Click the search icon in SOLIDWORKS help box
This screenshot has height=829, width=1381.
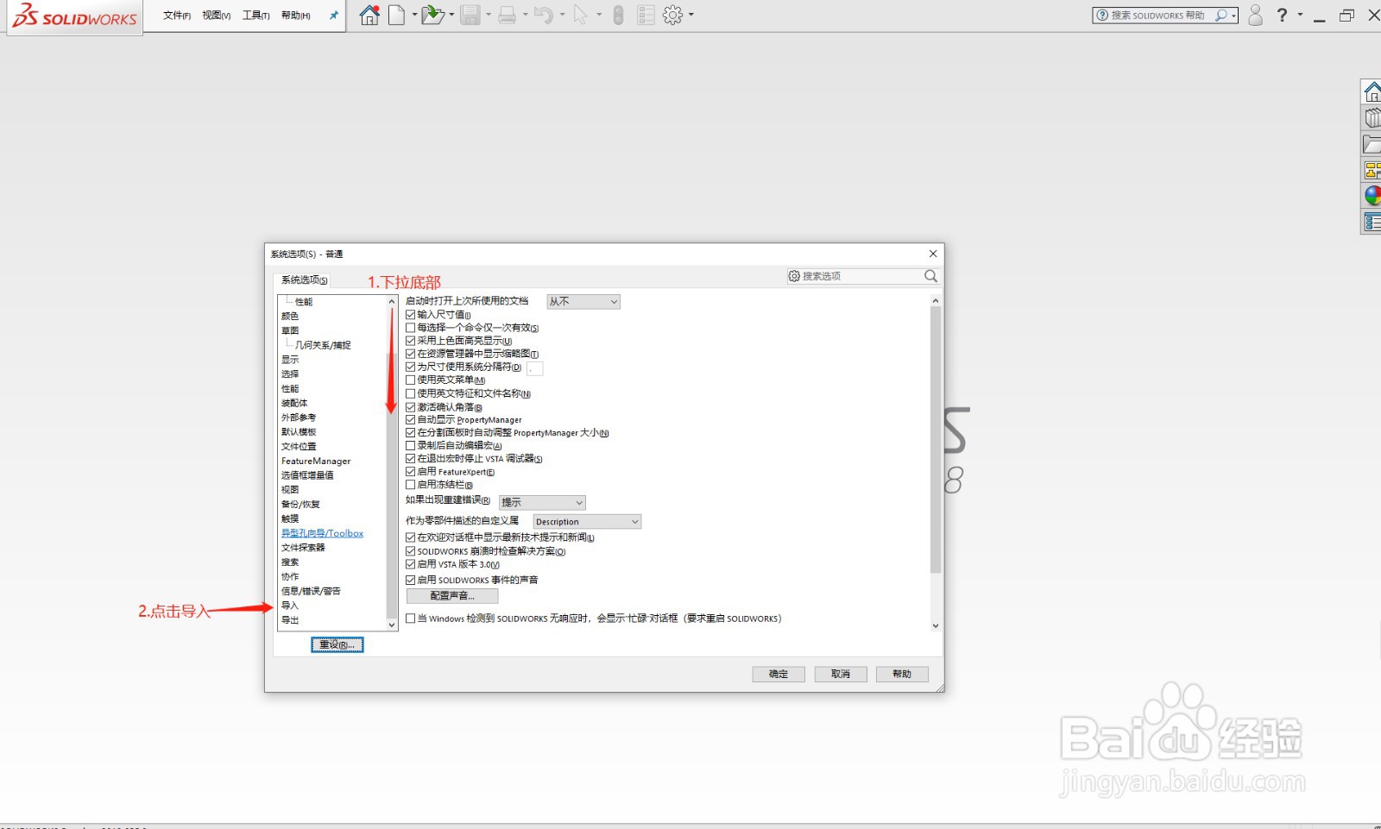tap(1221, 15)
